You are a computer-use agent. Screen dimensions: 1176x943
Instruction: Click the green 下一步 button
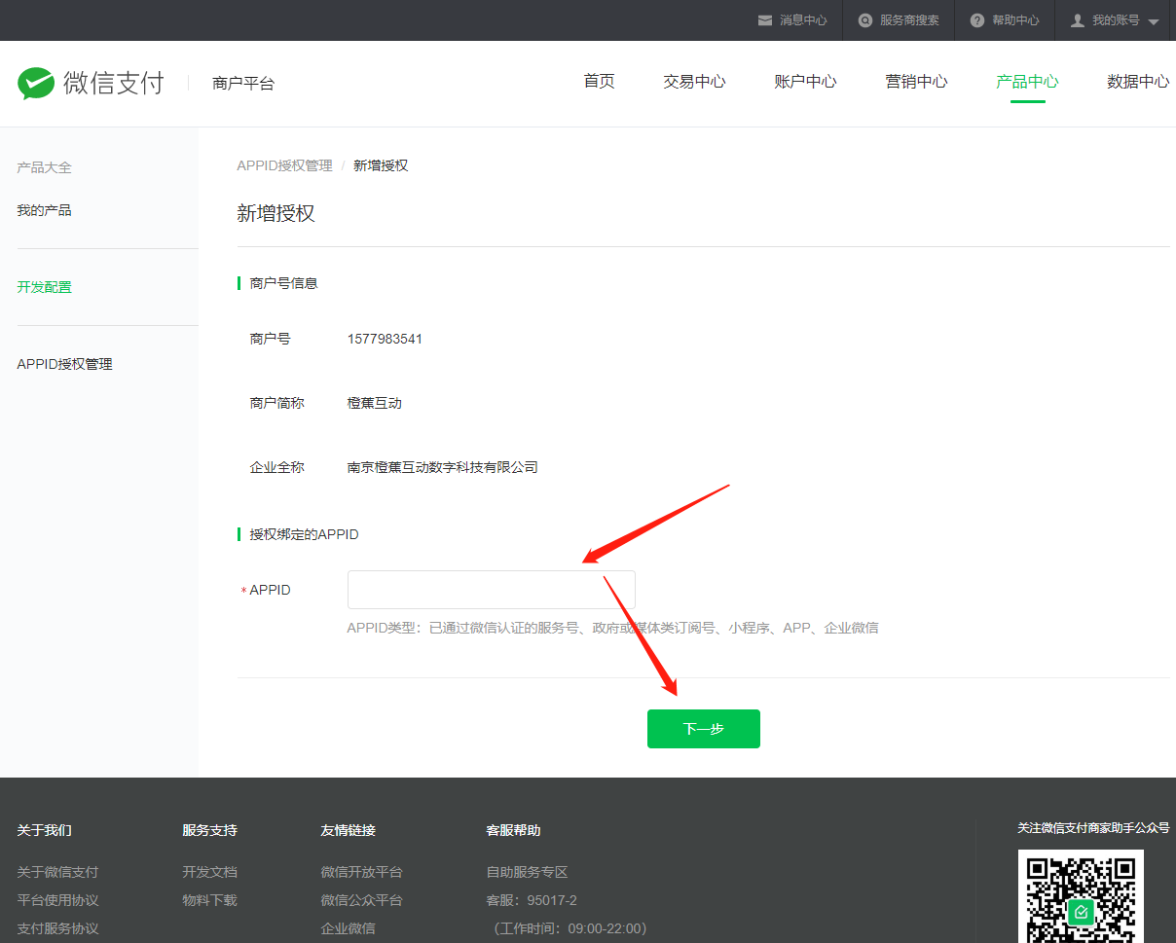tap(703, 729)
